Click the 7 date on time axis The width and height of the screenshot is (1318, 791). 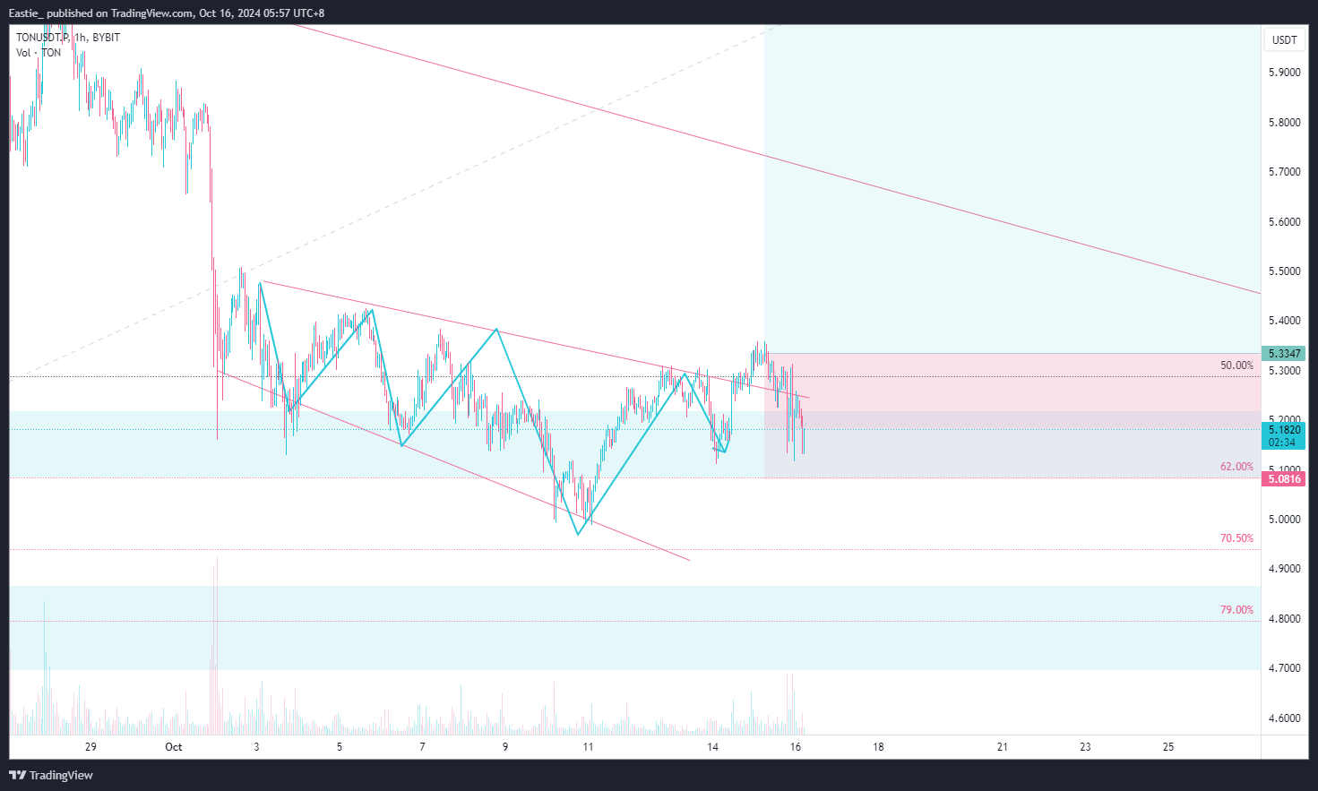click(x=422, y=747)
